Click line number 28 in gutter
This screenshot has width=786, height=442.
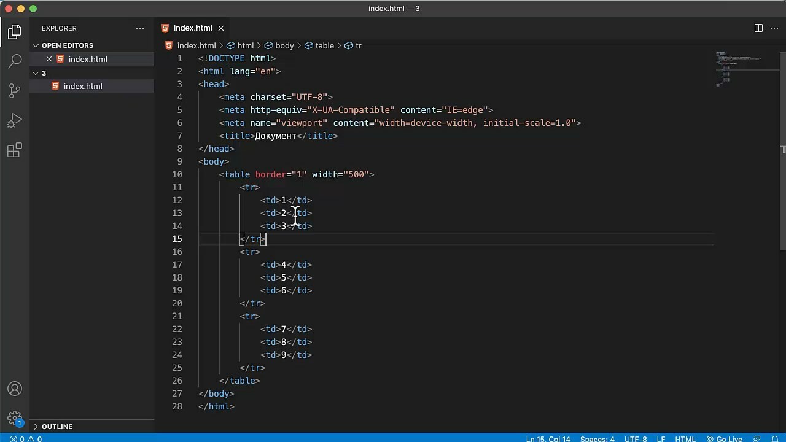[x=177, y=406]
